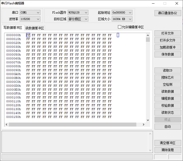Viewport: 183px width, 161px height.
Task: Expand the 波特率 115200 dropdown
Action: pyautogui.click(x=30, y=19)
